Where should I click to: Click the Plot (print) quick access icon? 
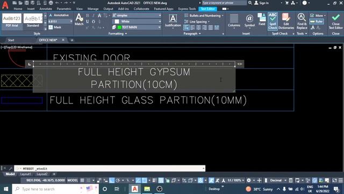51,3
